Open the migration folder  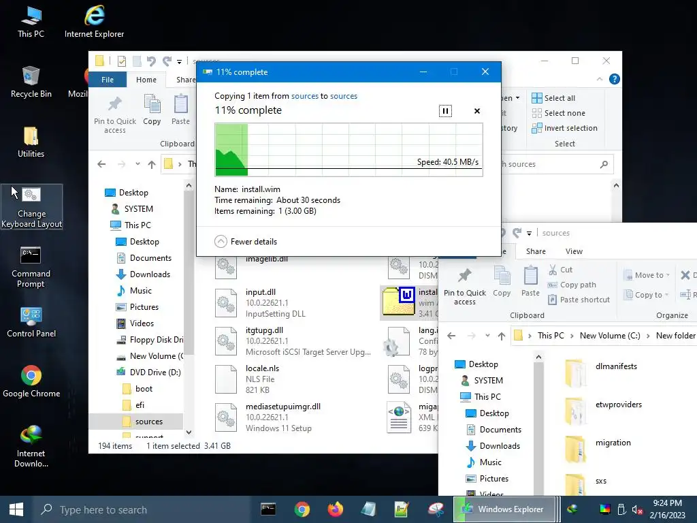coord(598,449)
